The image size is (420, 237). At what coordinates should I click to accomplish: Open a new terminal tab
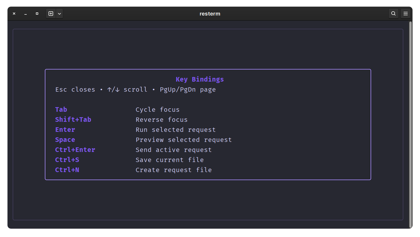(x=51, y=14)
